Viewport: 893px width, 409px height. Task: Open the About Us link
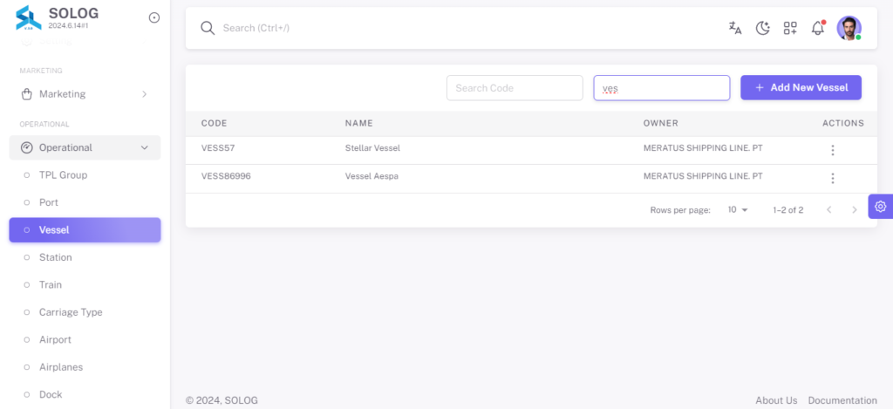pos(776,400)
